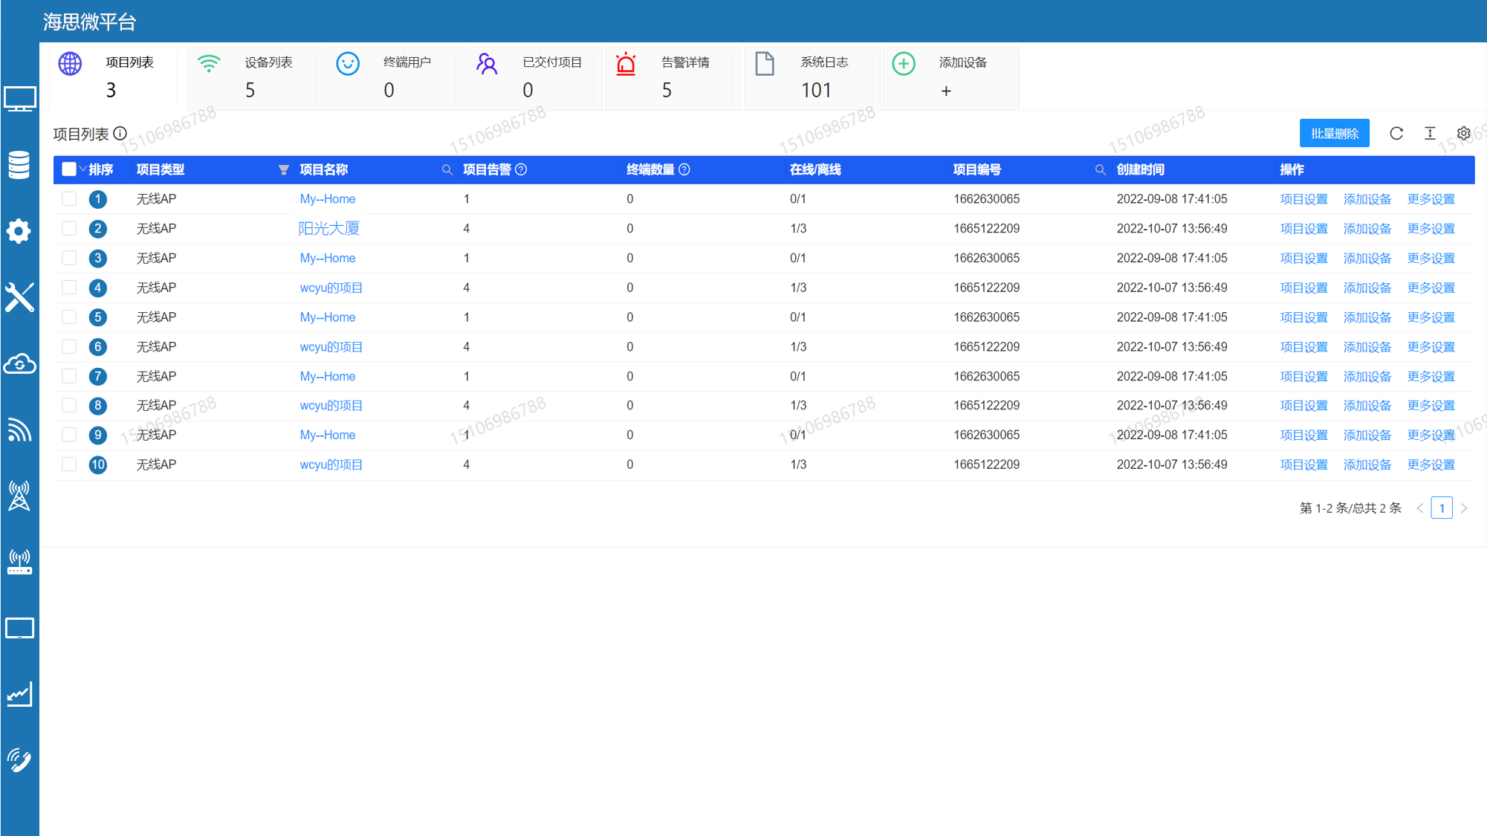Click the wrench tools icon in the sidebar
1487x836 pixels.
(19, 297)
